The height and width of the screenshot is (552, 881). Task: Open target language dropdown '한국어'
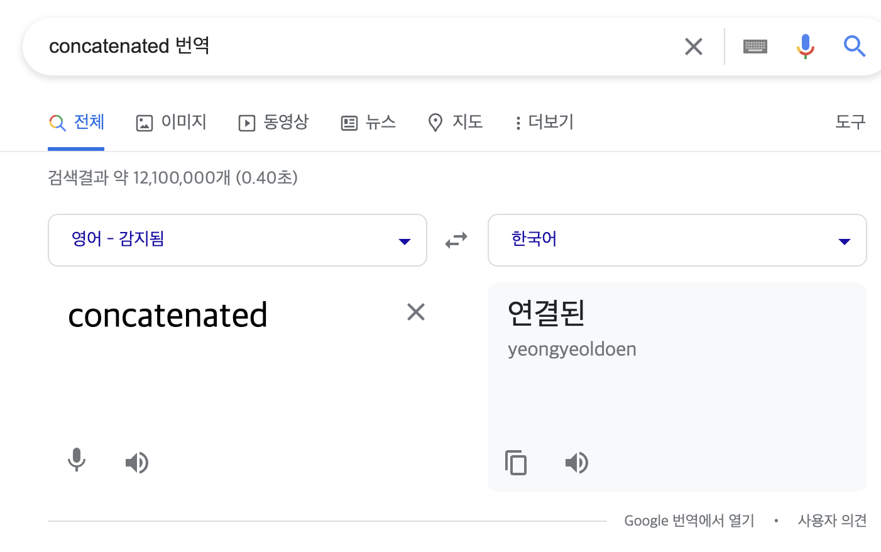(x=677, y=240)
